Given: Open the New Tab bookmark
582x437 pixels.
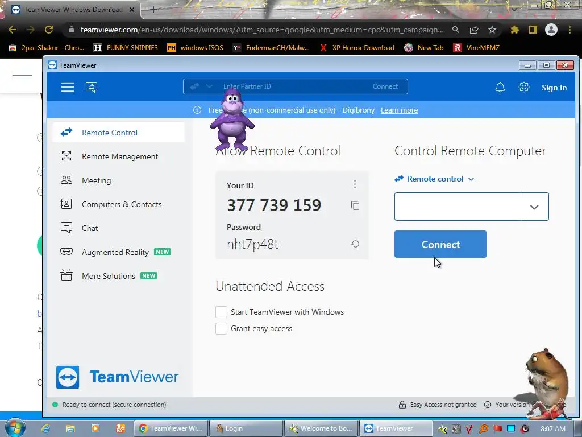Looking at the screenshot, I should pyautogui.click(x=424, y=48).
